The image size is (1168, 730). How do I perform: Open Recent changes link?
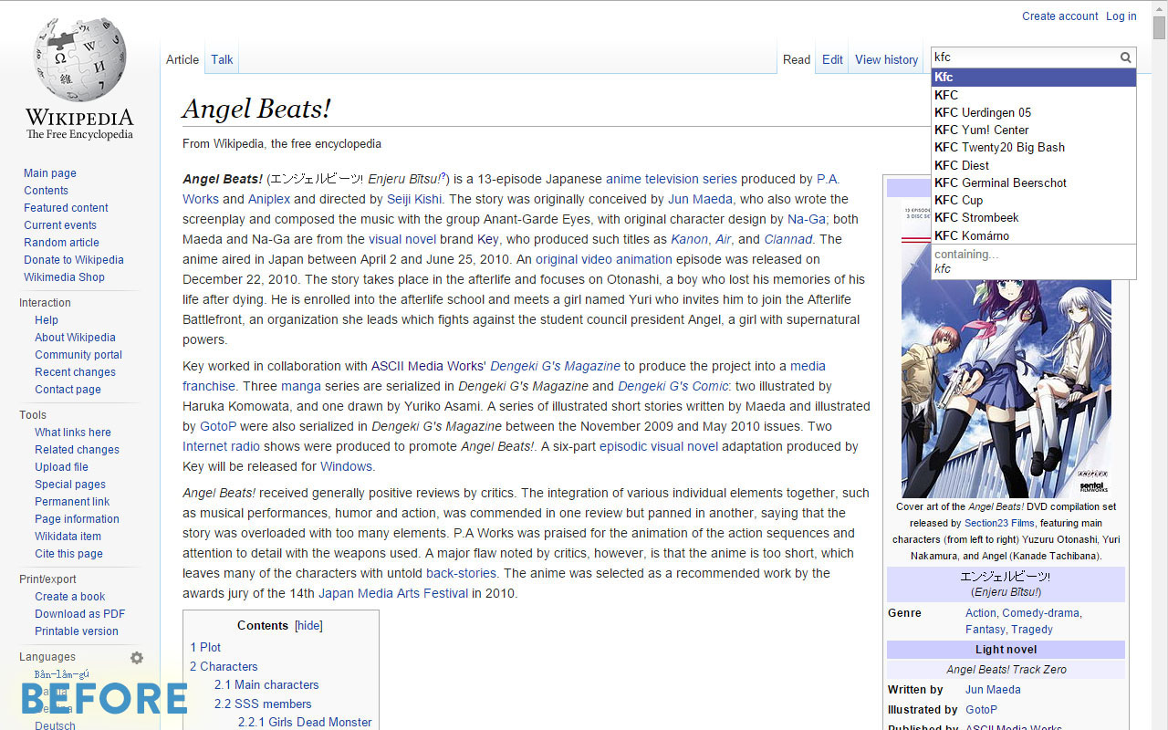[75, 372]
